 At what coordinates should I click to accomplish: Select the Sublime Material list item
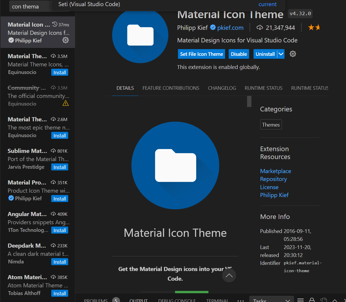coord(38,158)
